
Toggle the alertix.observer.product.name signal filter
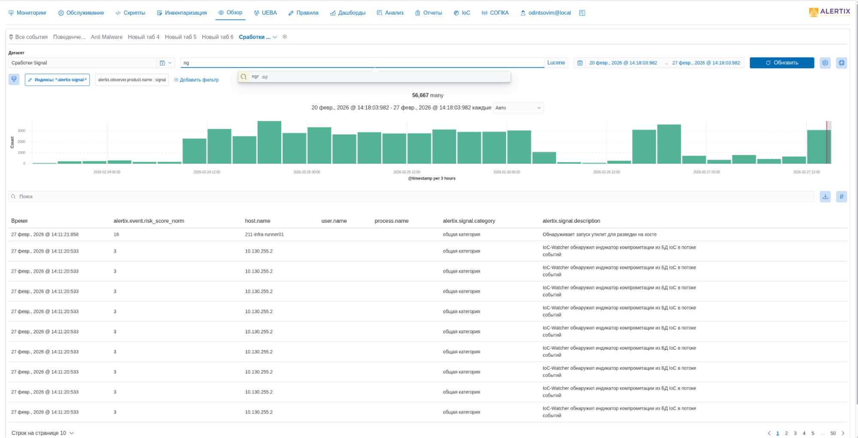(x=132, y=80)
